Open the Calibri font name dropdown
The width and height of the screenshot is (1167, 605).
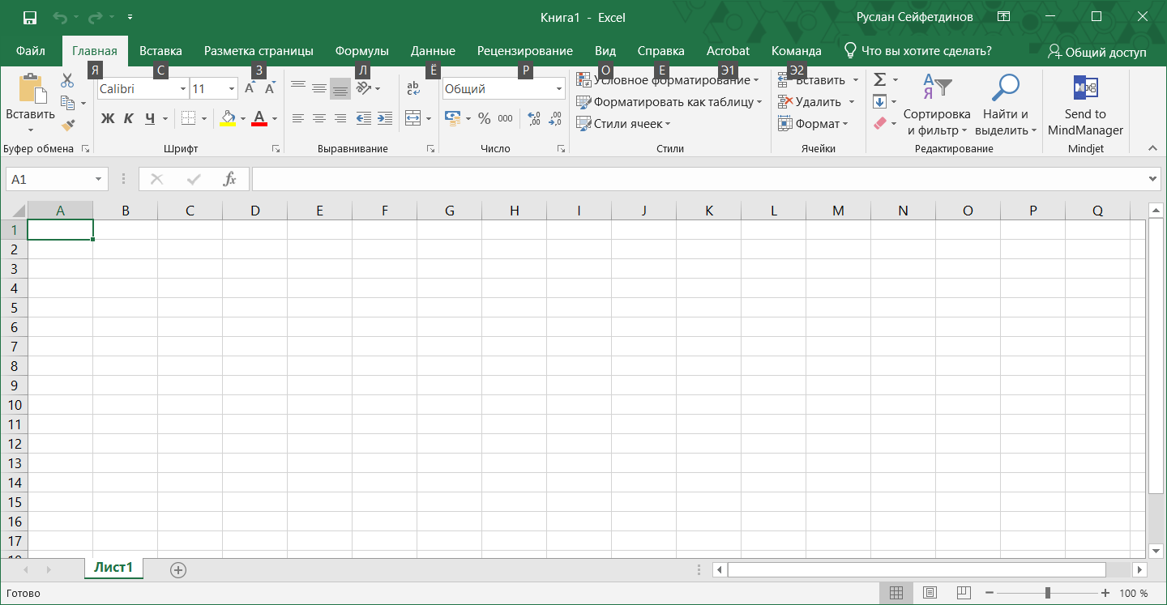[182, 89]
